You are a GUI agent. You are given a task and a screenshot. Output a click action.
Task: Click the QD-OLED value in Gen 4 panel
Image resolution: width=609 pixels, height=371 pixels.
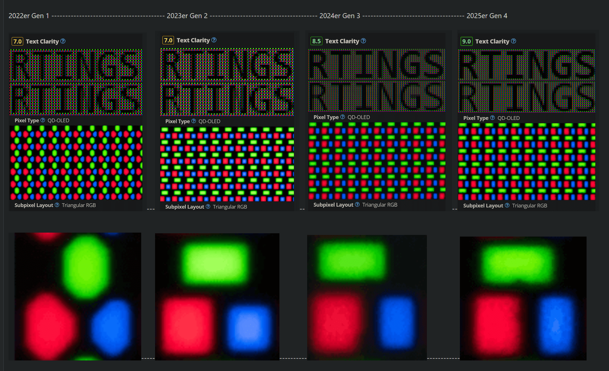[x=508, y=118]
